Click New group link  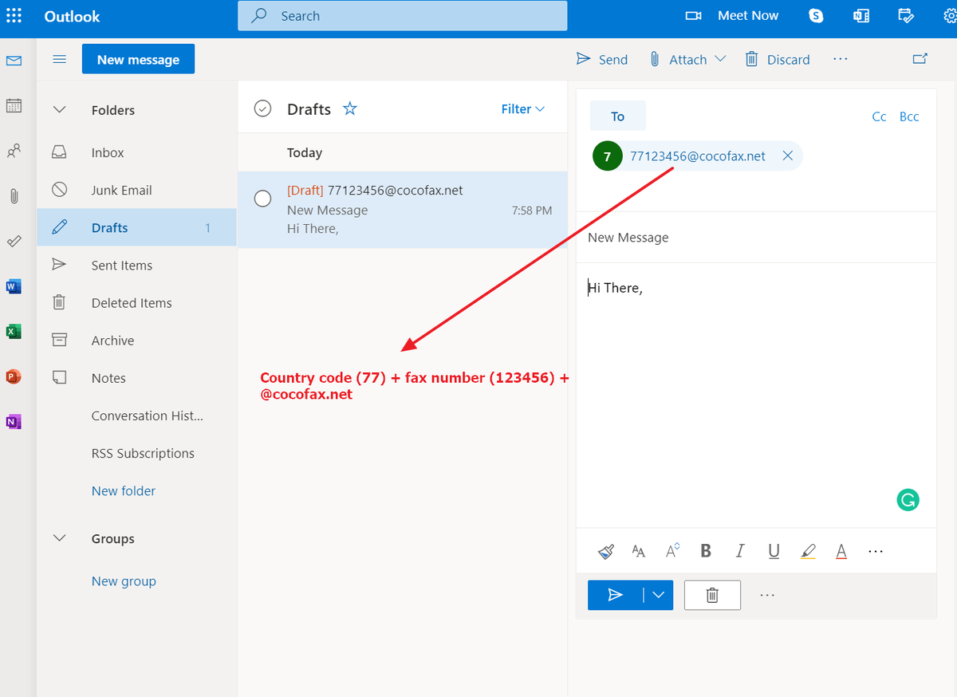(124, 581)
